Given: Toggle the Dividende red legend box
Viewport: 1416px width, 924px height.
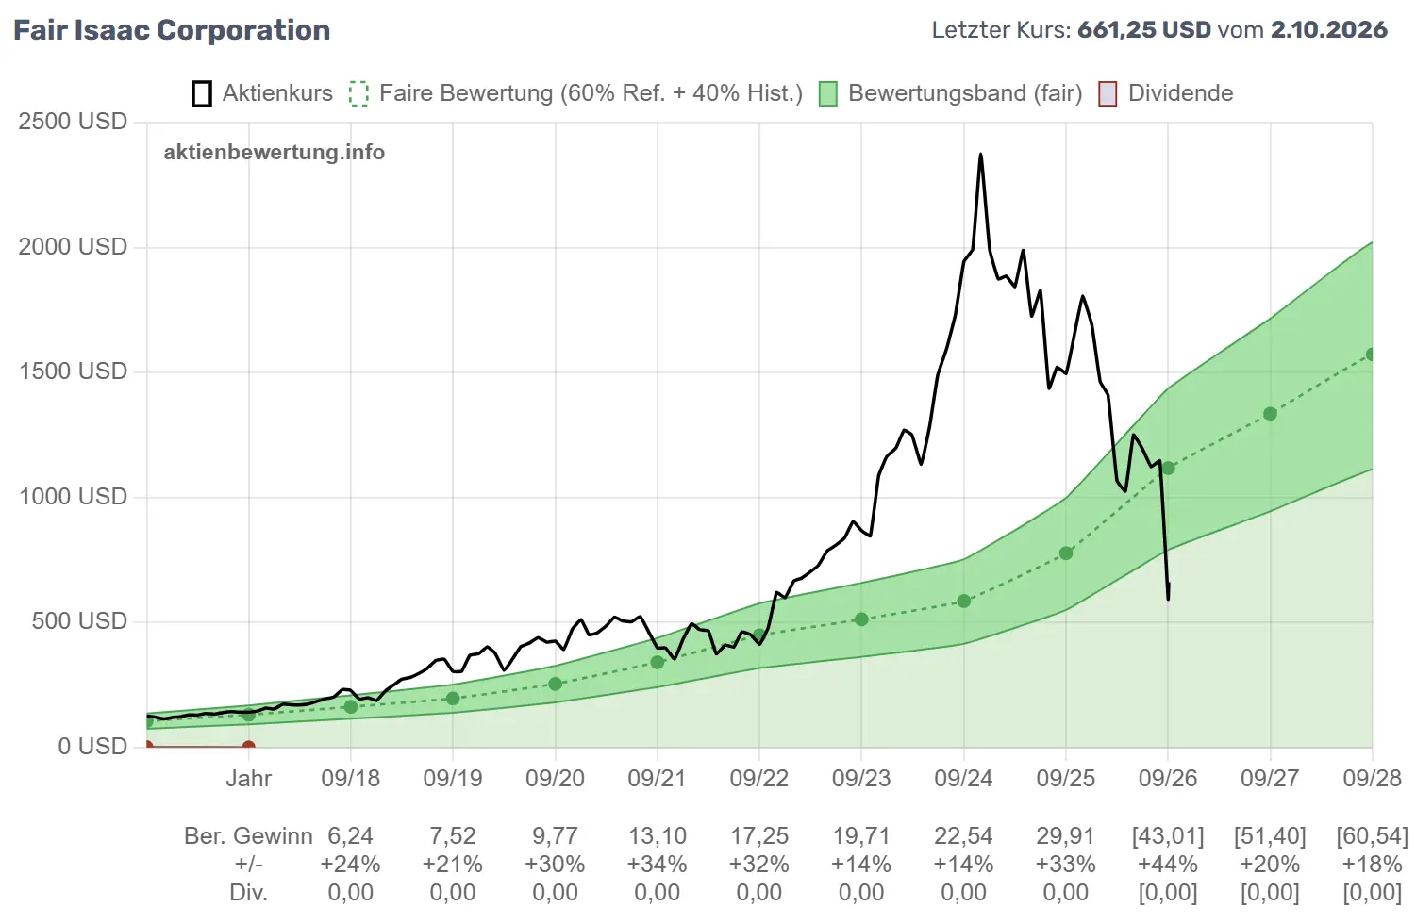Looking at the screenshot, I should pos(1108,93).
